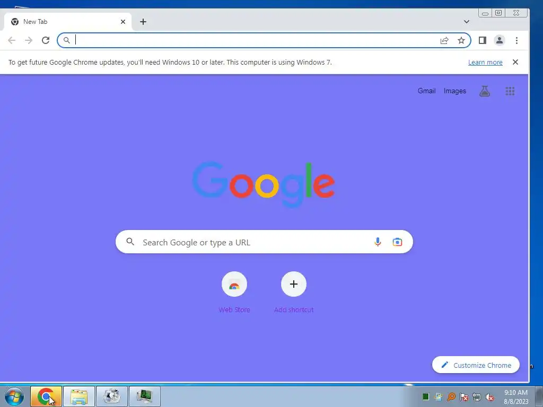The image size is (543, 407).
Task: Click Chrome window restore button
Action: [x=498, y=13]
